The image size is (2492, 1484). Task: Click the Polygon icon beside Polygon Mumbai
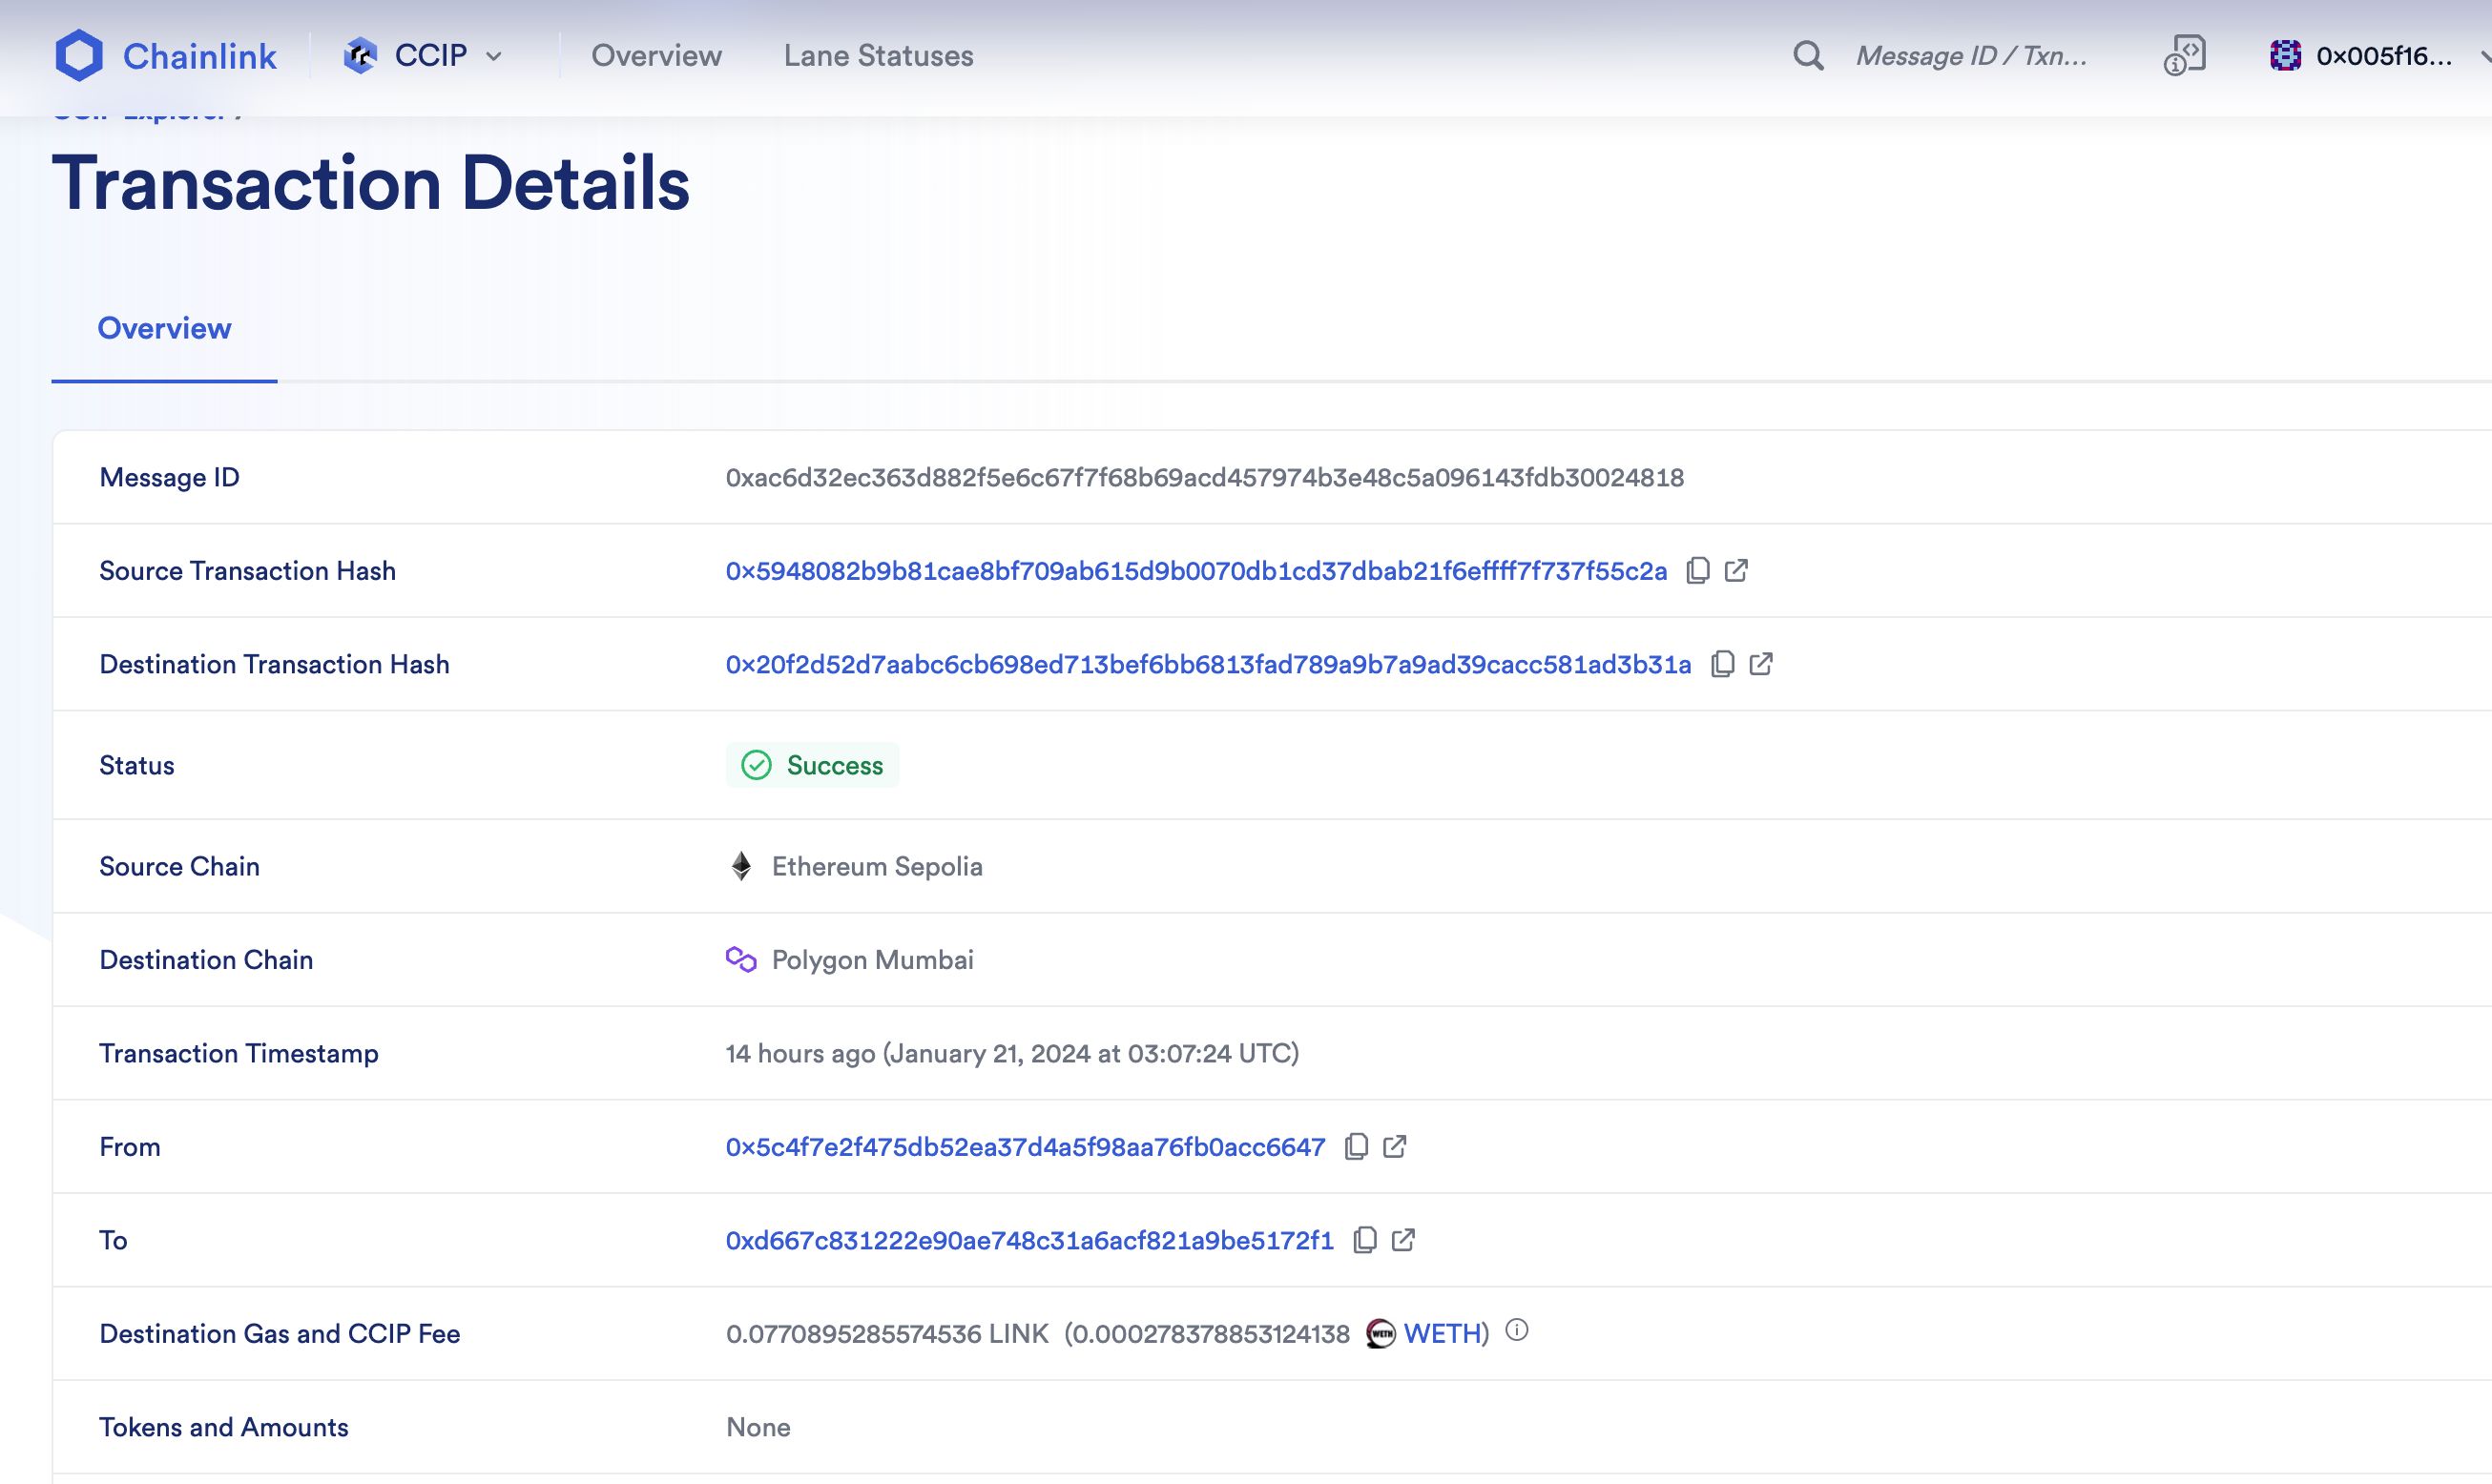click(x=741, y=960)
